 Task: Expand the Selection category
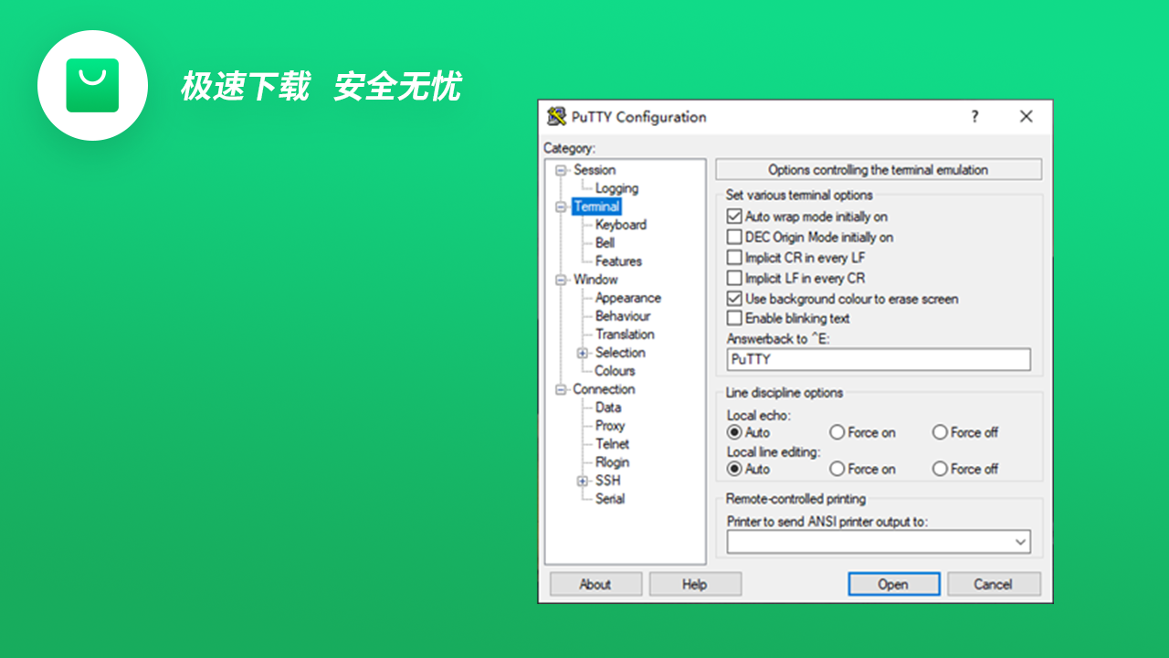(583, 352)
